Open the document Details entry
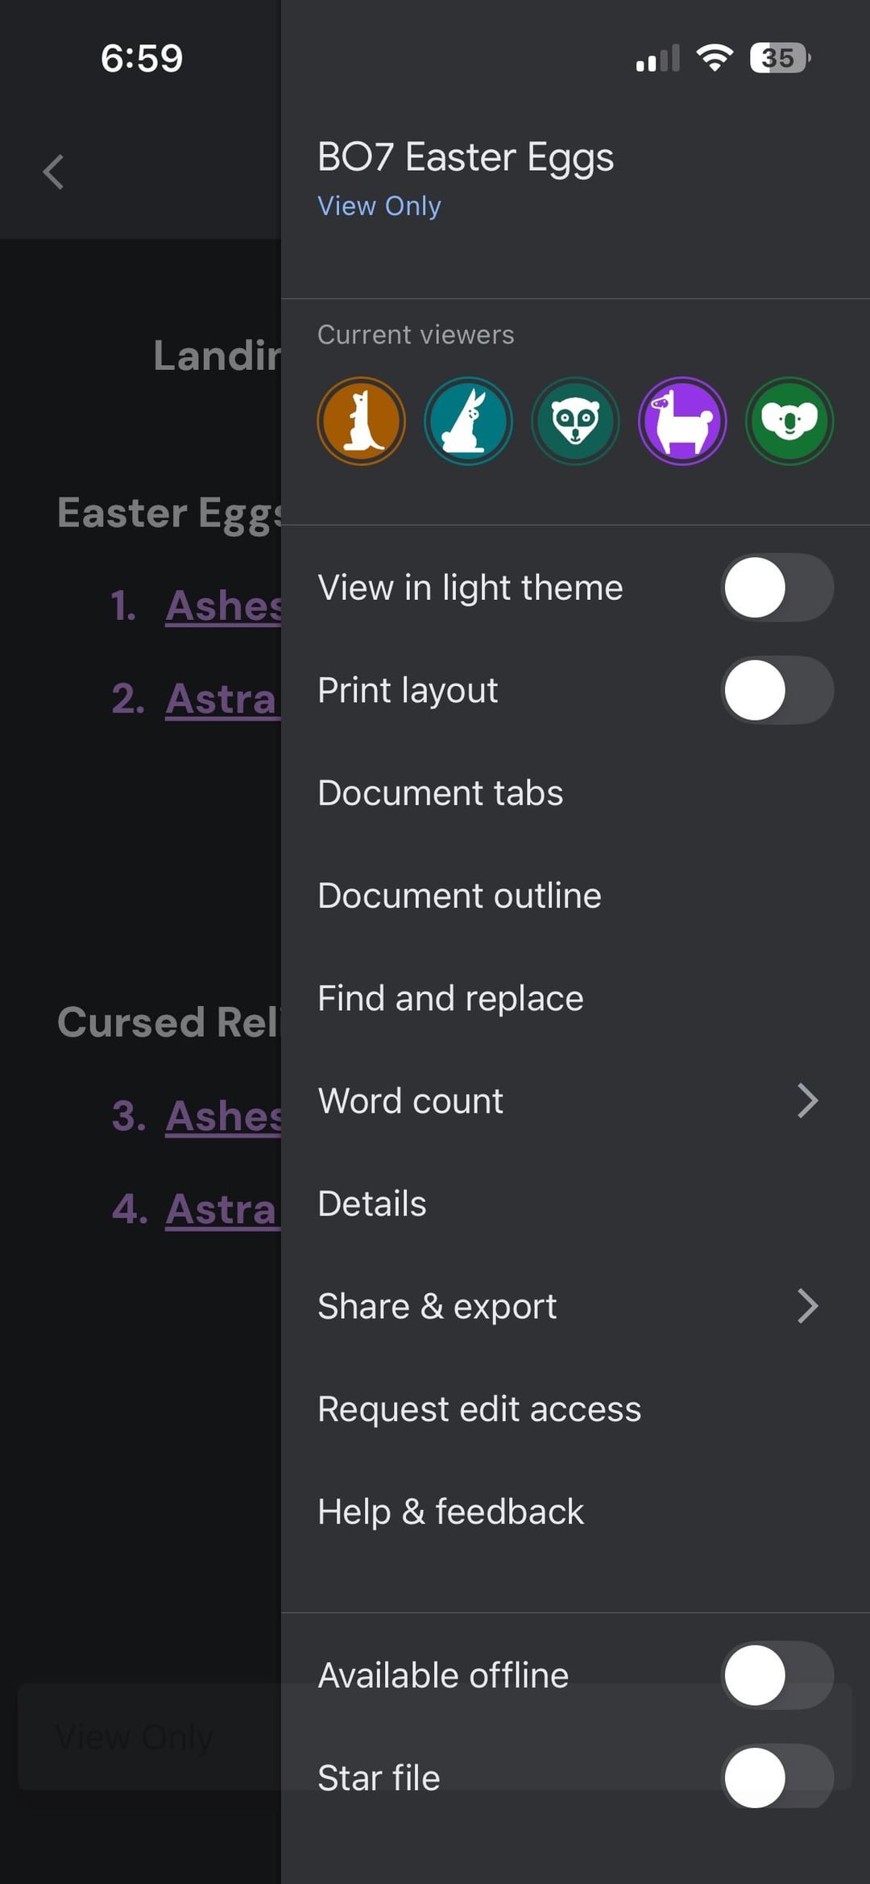870x1884 pixels. [x=372, y=1204]
